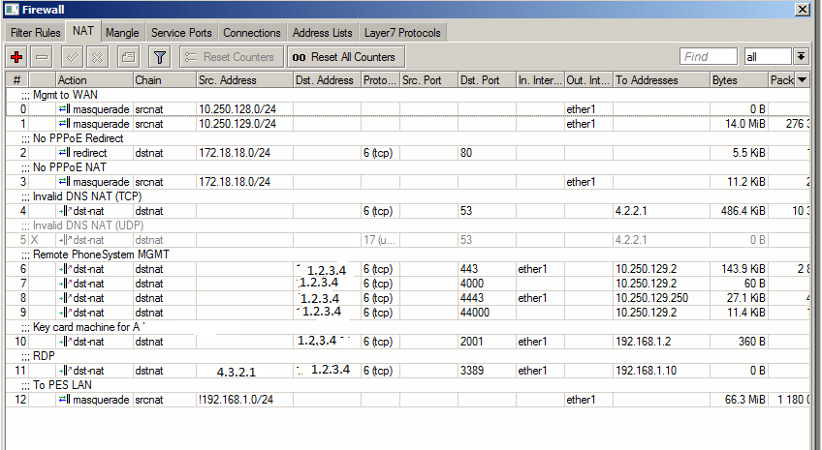This screenshot has height=450, width=822.
Task: Sort by Action column header
Action: tap(94, 80)
